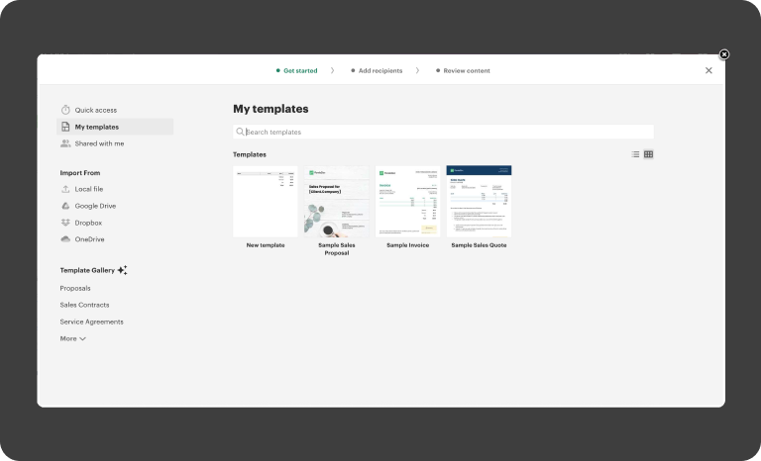Expand More gallery categories
The height and width of the screenshot is (461, 761).
point(72,339)
